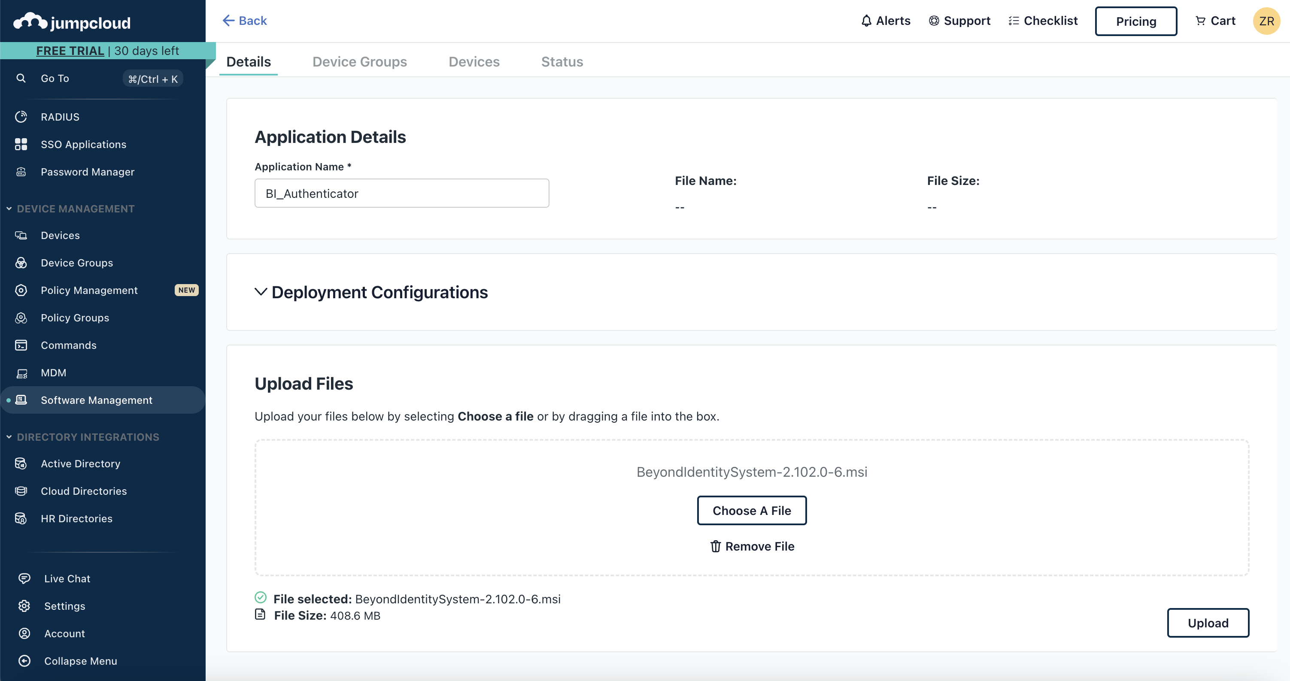
Task: Click the Settings gear icon
Action: click(24, 606)
